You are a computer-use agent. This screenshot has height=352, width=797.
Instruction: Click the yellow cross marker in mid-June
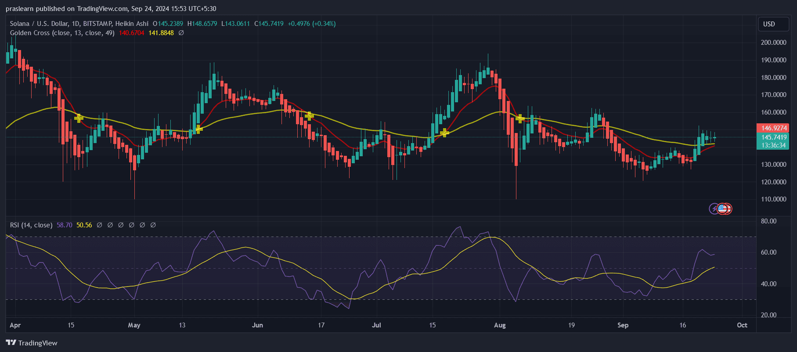(x=310, y=116)
